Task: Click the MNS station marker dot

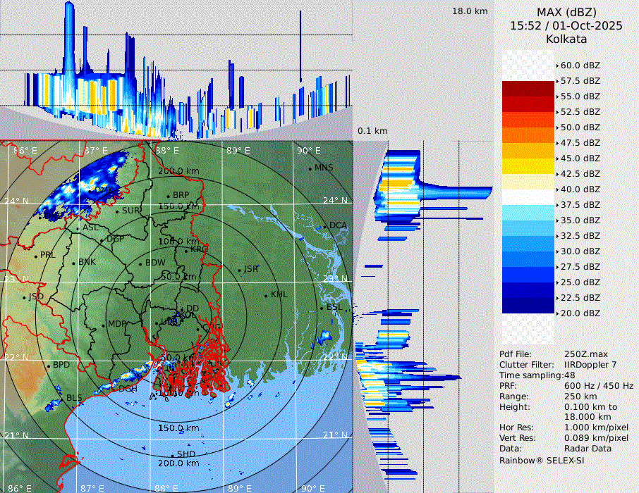Action: click(310, 168)
